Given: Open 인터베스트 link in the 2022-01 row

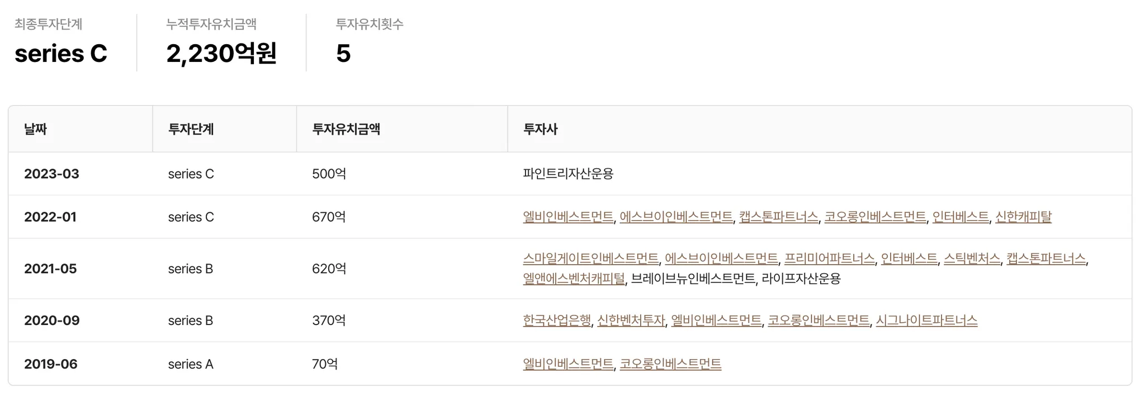Looking at the screenshot, I should coord(961,217).
